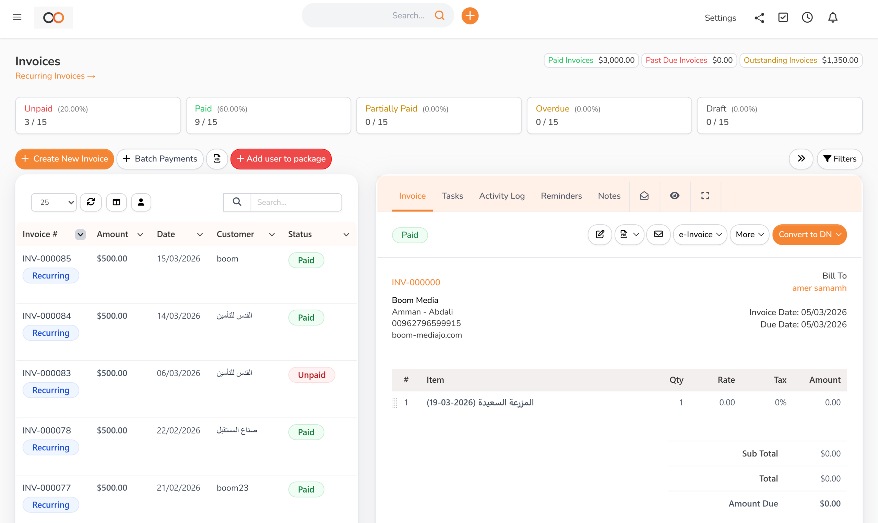Toggle the header checklist tasks icon
This screenshot has height=523, width=878.
(x=783, y=17)
